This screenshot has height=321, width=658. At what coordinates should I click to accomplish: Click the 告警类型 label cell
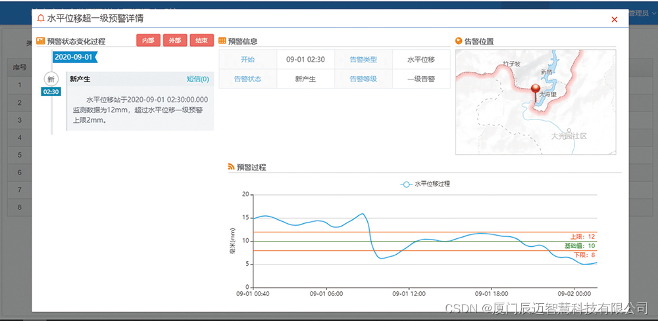tap(363, 60)
